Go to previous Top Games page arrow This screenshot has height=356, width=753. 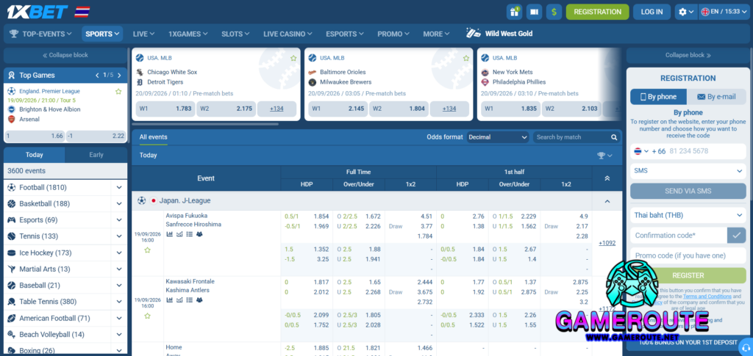98,75
